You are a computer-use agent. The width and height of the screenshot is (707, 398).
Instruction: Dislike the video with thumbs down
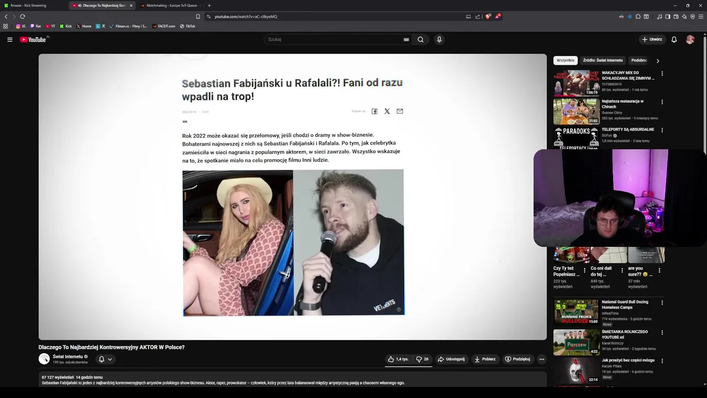tap(422, 359)
